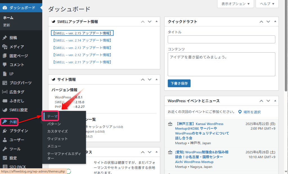
Task: Open the 表示オプション dropdown
Action: tap(235, 4)
